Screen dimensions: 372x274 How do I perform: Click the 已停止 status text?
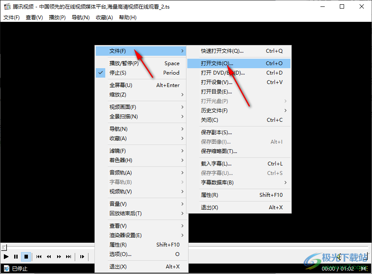[20, 268]
